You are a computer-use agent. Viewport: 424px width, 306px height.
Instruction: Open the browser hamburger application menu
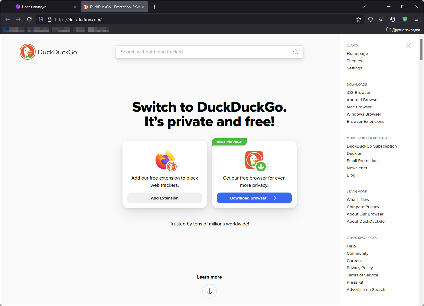pyautogui.click(x=416, y=19)
